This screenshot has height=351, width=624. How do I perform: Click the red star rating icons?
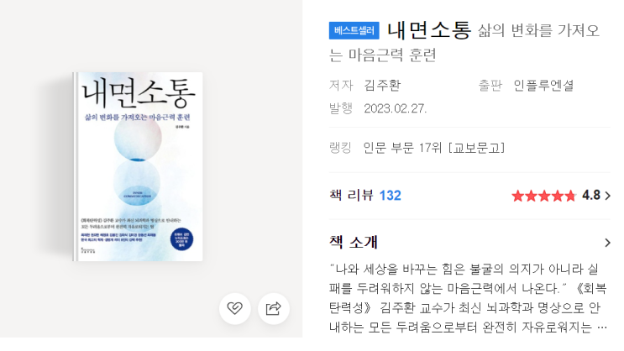click(x=543, y=196)
